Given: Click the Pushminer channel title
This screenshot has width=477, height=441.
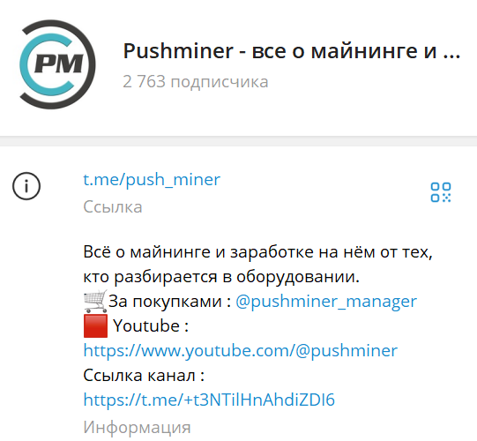Looking at the screenshot, I should [x=292, y=51].
